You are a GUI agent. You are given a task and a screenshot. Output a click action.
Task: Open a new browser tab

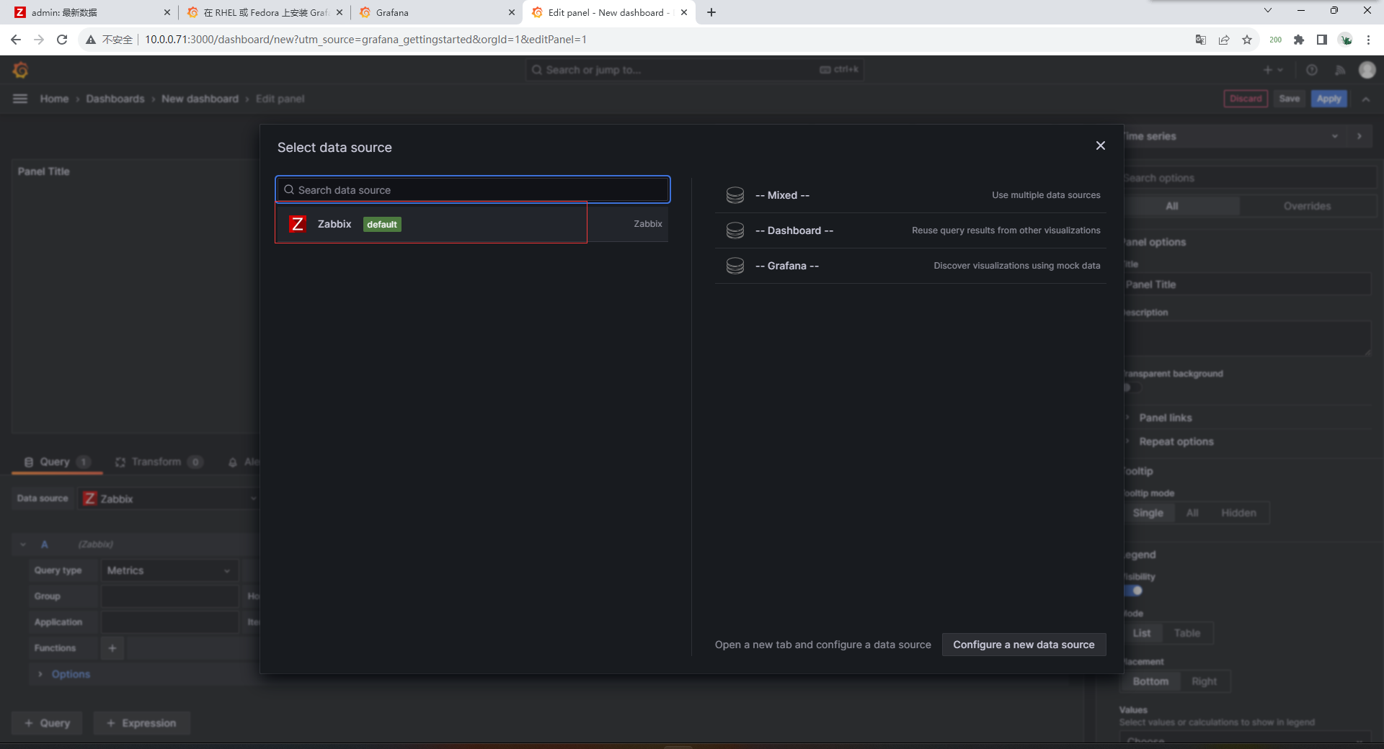711,12
